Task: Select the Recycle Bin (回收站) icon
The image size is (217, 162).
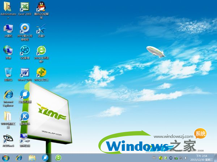Action: [x=8, y=72]
